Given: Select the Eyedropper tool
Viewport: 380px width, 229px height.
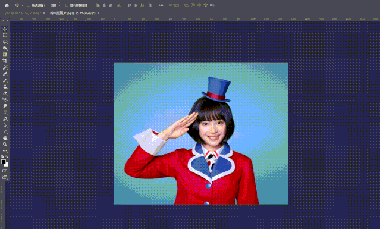Looking at the screenshot, I should [5, 74].
